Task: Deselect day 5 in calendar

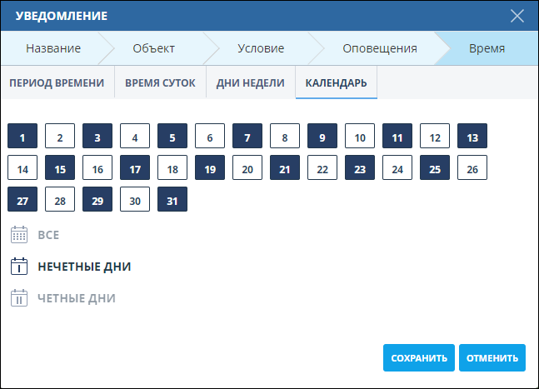Action: pos(172,136)
